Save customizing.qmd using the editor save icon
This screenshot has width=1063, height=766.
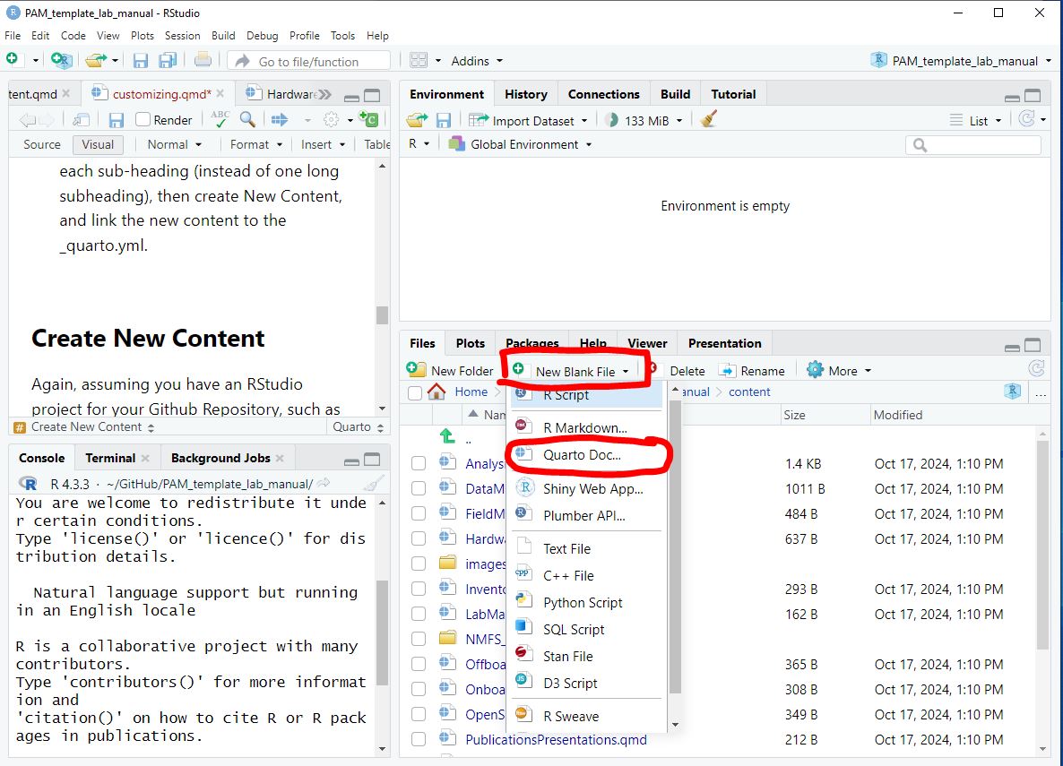click(x=117, y=119)
